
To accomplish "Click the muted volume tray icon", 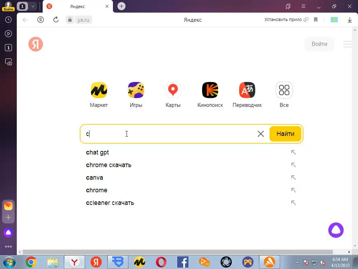I will point(323,263).
